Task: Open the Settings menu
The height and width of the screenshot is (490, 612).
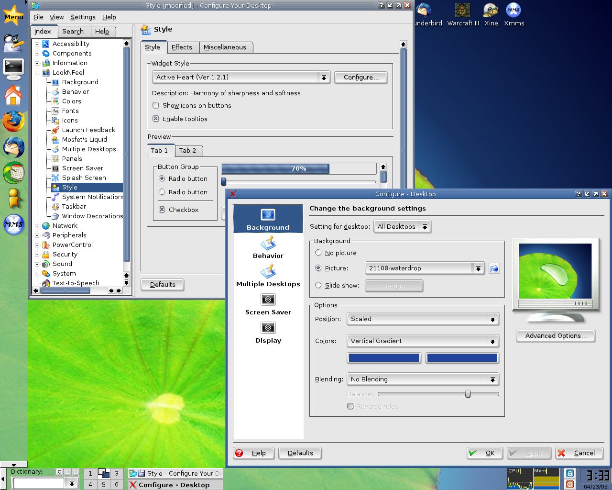Action: (83, 17)
